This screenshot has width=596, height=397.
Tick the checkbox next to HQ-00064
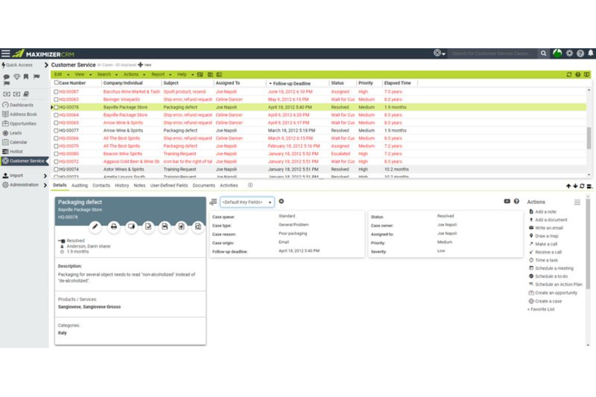coord(56,115)
